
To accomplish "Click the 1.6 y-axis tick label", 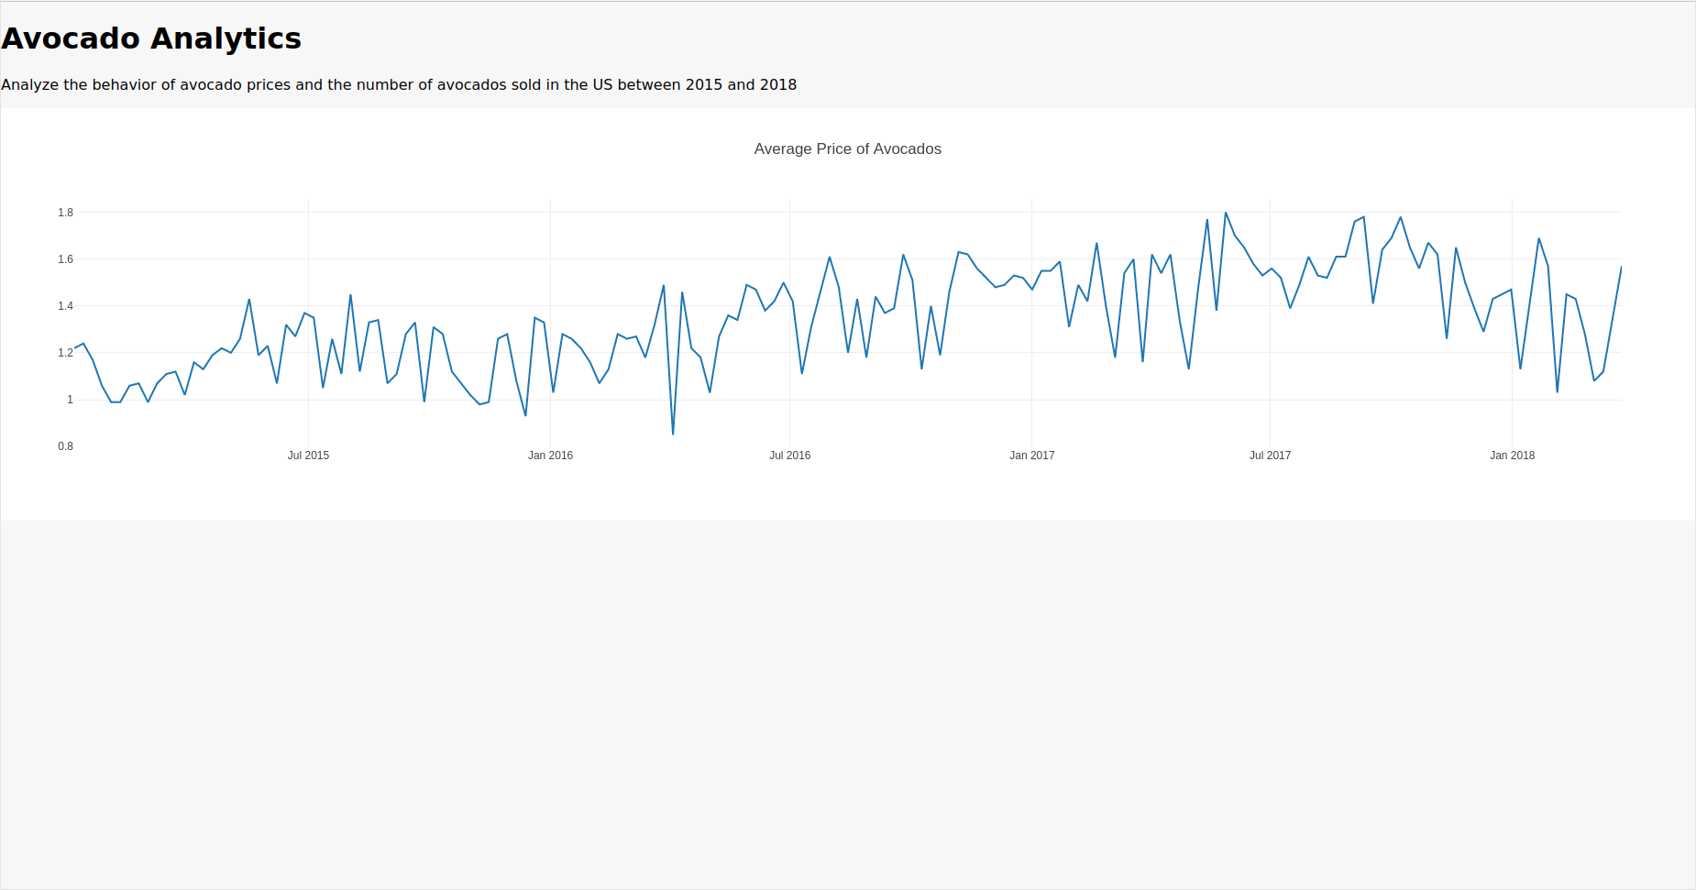I will pyautogui.click(x=65, y=259).
